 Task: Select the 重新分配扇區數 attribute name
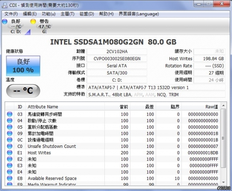coord(43,127)
